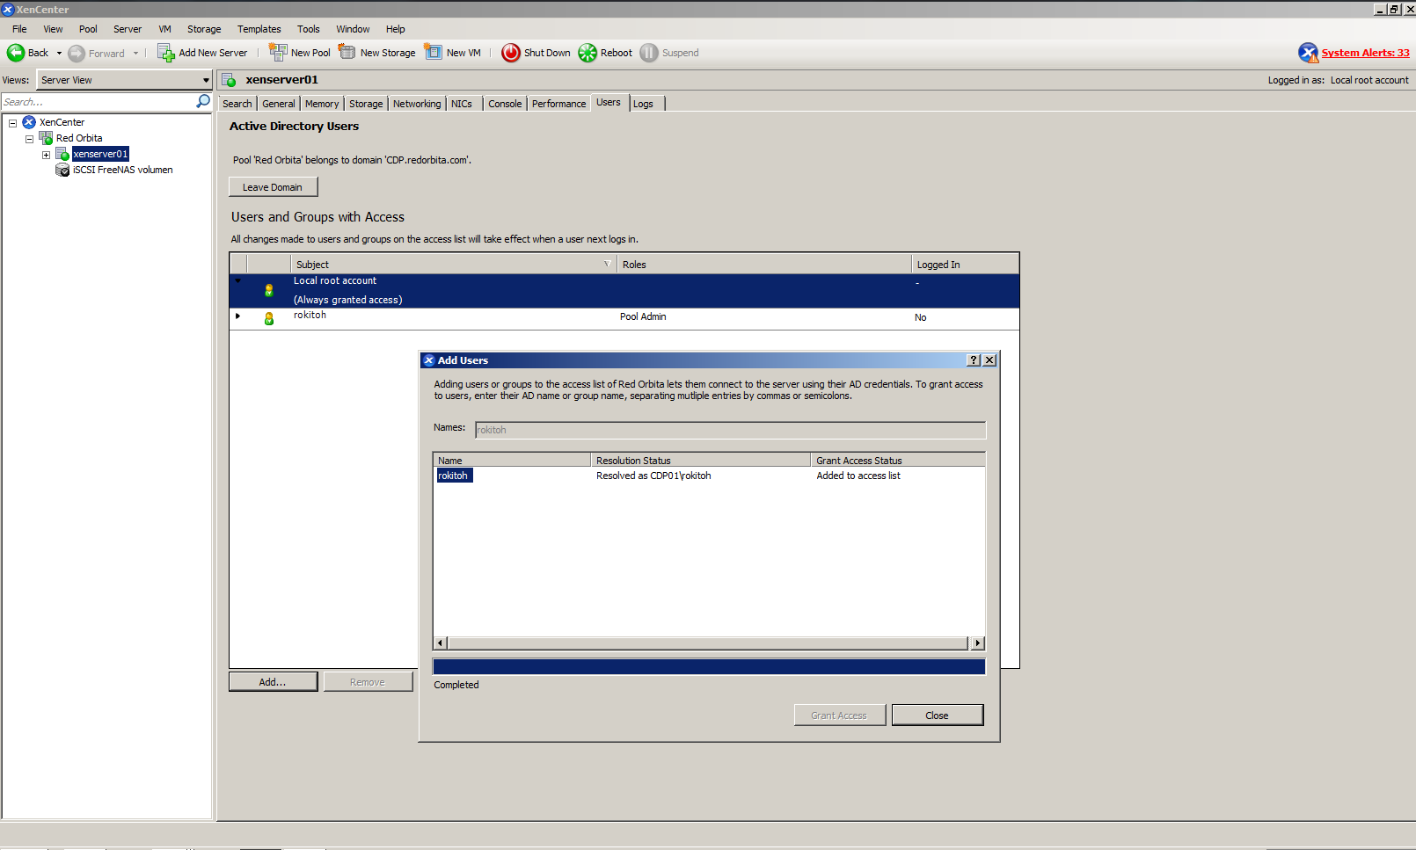Open the Templates menu
Screen dimensions: 1416x850
click(x=259, y=29)
